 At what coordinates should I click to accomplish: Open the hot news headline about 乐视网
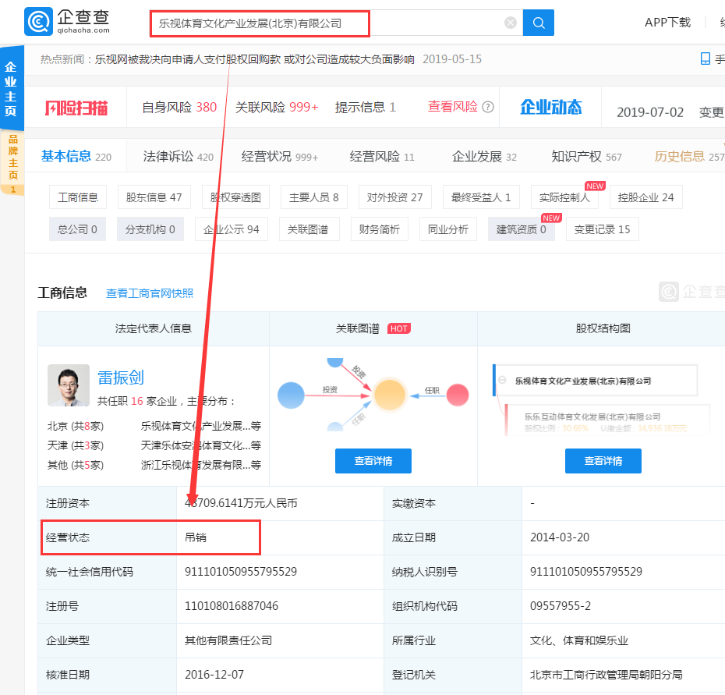coord(255,59)
